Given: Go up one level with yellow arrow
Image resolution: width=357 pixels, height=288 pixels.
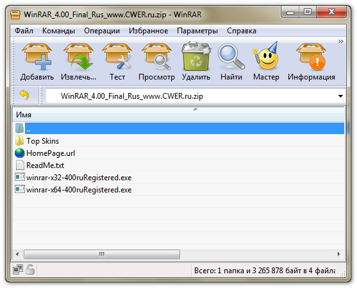Looking at the screenshot, I should 24,95.
